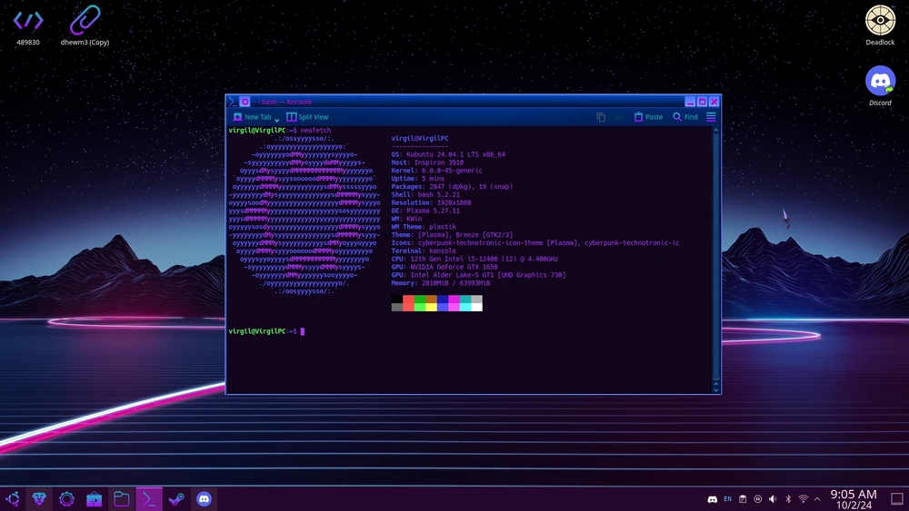The image size is (909, 511).
Task: Click the New Tab button
Action: tap(252, 117)
